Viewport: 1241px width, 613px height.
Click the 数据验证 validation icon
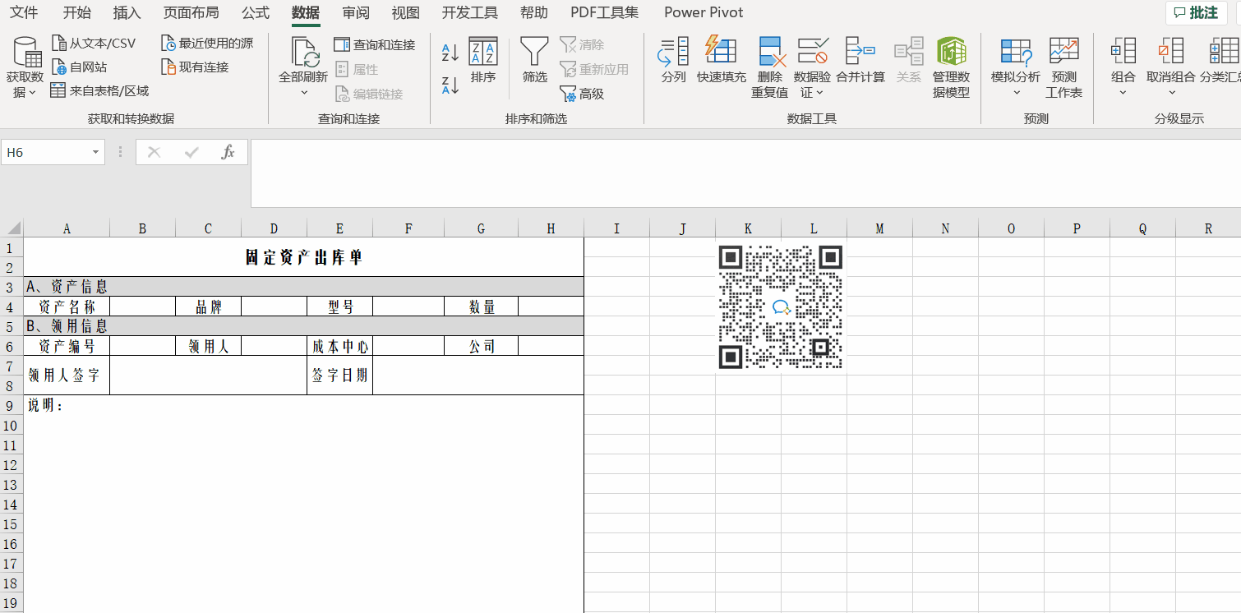813,52
